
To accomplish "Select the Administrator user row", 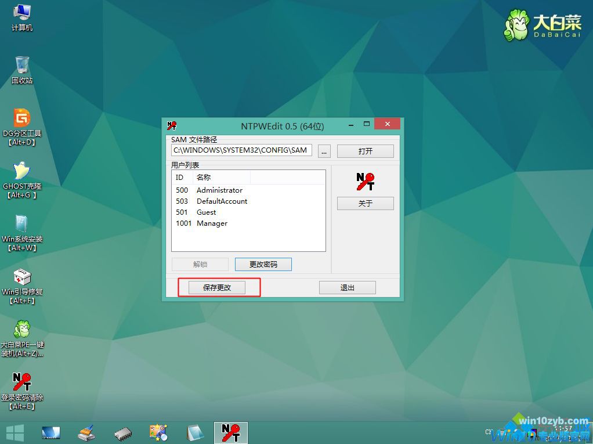I will tap(219, 190).
